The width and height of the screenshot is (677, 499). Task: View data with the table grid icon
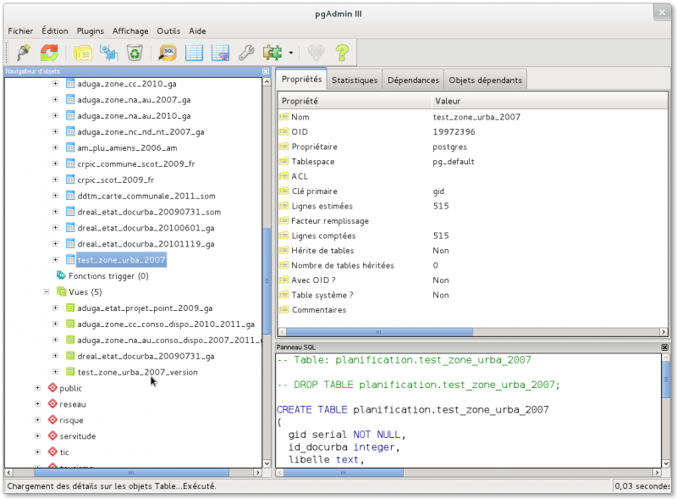(194, 53)
